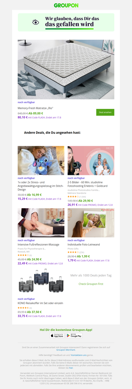132x389 pixels.
Task: Open the studioline Fotoshooting image
Action: 91,161
